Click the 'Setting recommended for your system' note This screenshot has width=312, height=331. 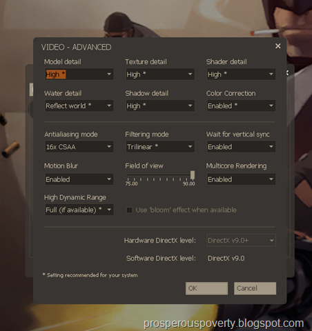coord(90,275)
